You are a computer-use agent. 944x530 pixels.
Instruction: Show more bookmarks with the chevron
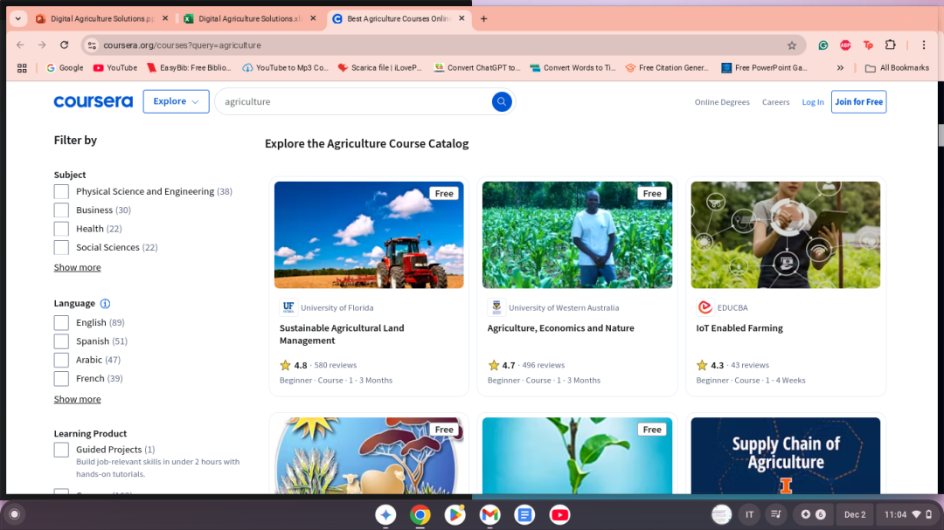coord(841,68)
